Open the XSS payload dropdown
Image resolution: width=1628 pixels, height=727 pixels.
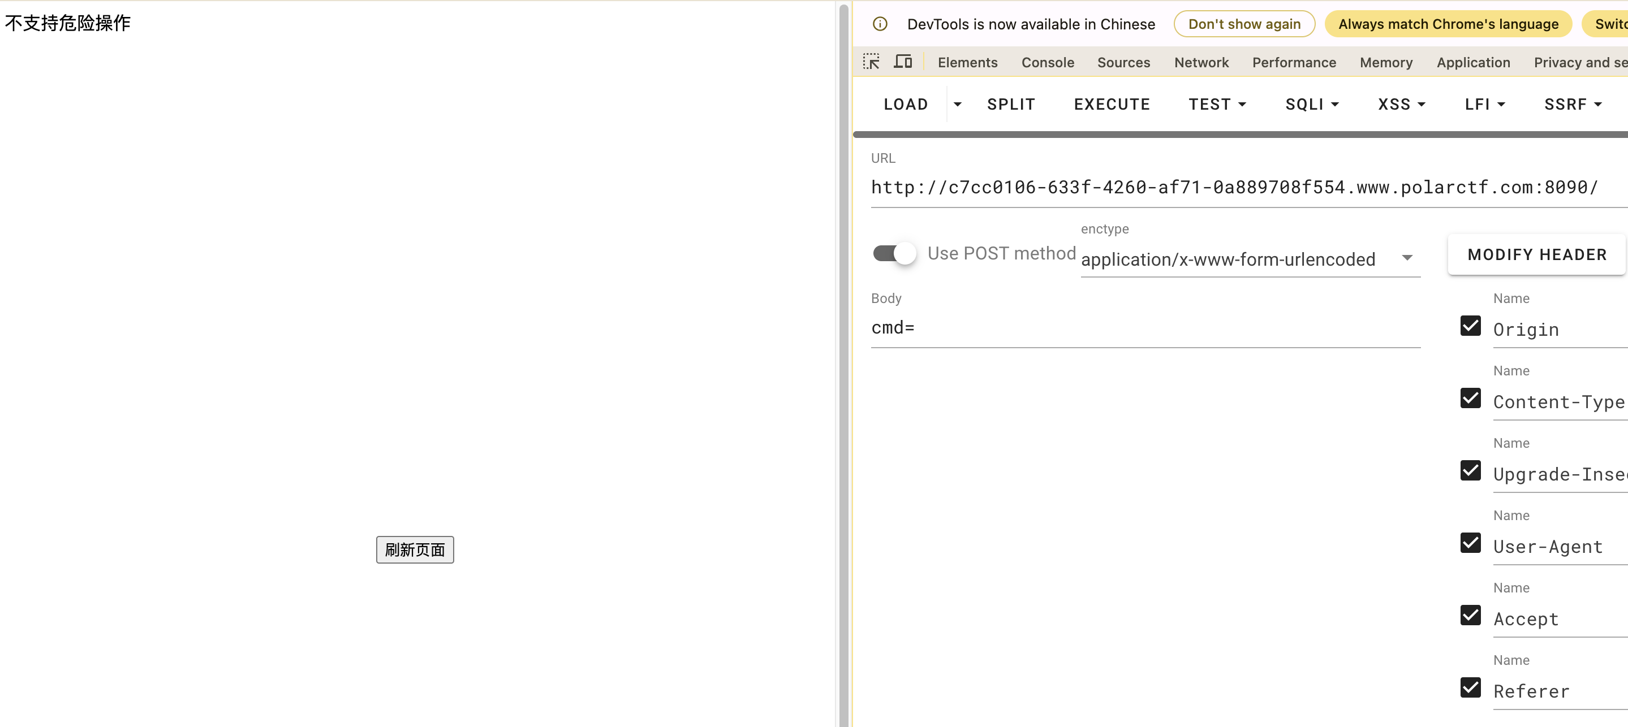pyautogui.click(x=1401, y=104)
